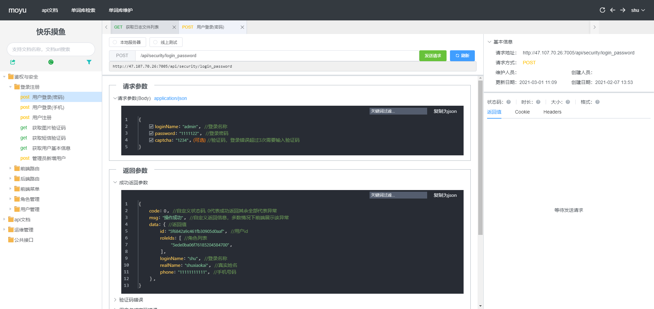654x309 pixels.
Task: Click the main content vertical scrollbar
Action: 480,158
